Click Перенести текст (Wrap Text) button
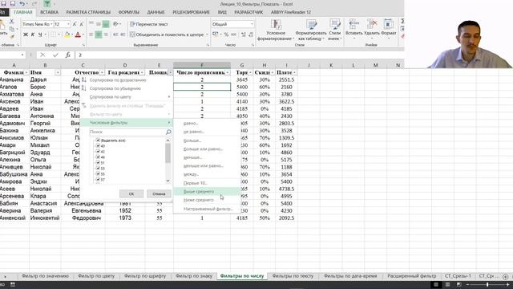 (149, 24)
